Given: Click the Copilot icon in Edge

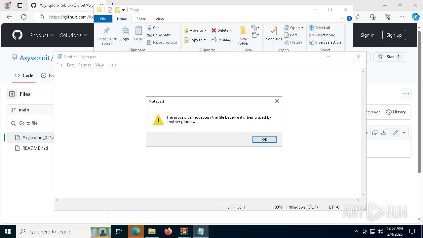Looking at the screenshot, I should (415, 17).
